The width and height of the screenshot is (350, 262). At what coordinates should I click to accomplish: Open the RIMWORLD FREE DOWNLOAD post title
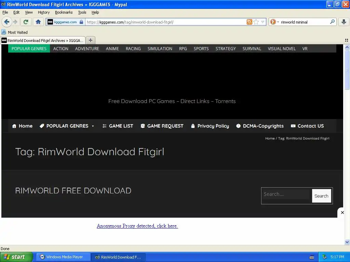coord(73,191)
